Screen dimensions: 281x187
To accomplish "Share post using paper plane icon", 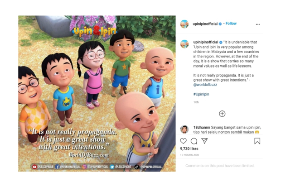I will click(204, 141).
